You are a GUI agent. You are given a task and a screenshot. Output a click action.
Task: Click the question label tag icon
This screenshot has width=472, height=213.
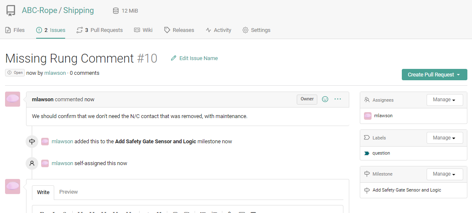pyautogui.click(x=367, y=153)
